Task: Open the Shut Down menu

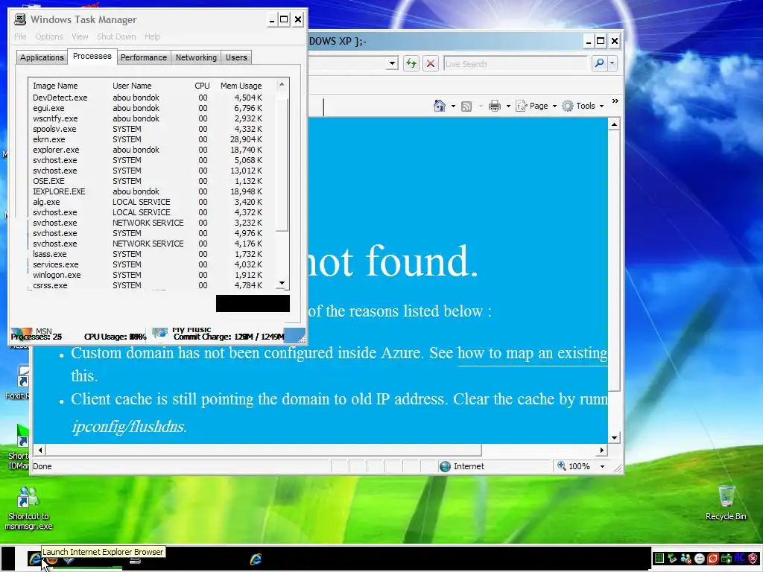Action: pos(116,36)
